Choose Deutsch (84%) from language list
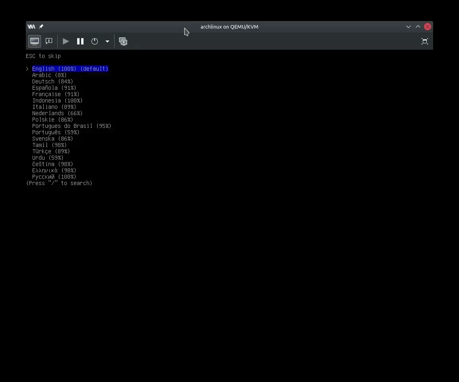The image size is (459, 382). [x=53, y=81]
